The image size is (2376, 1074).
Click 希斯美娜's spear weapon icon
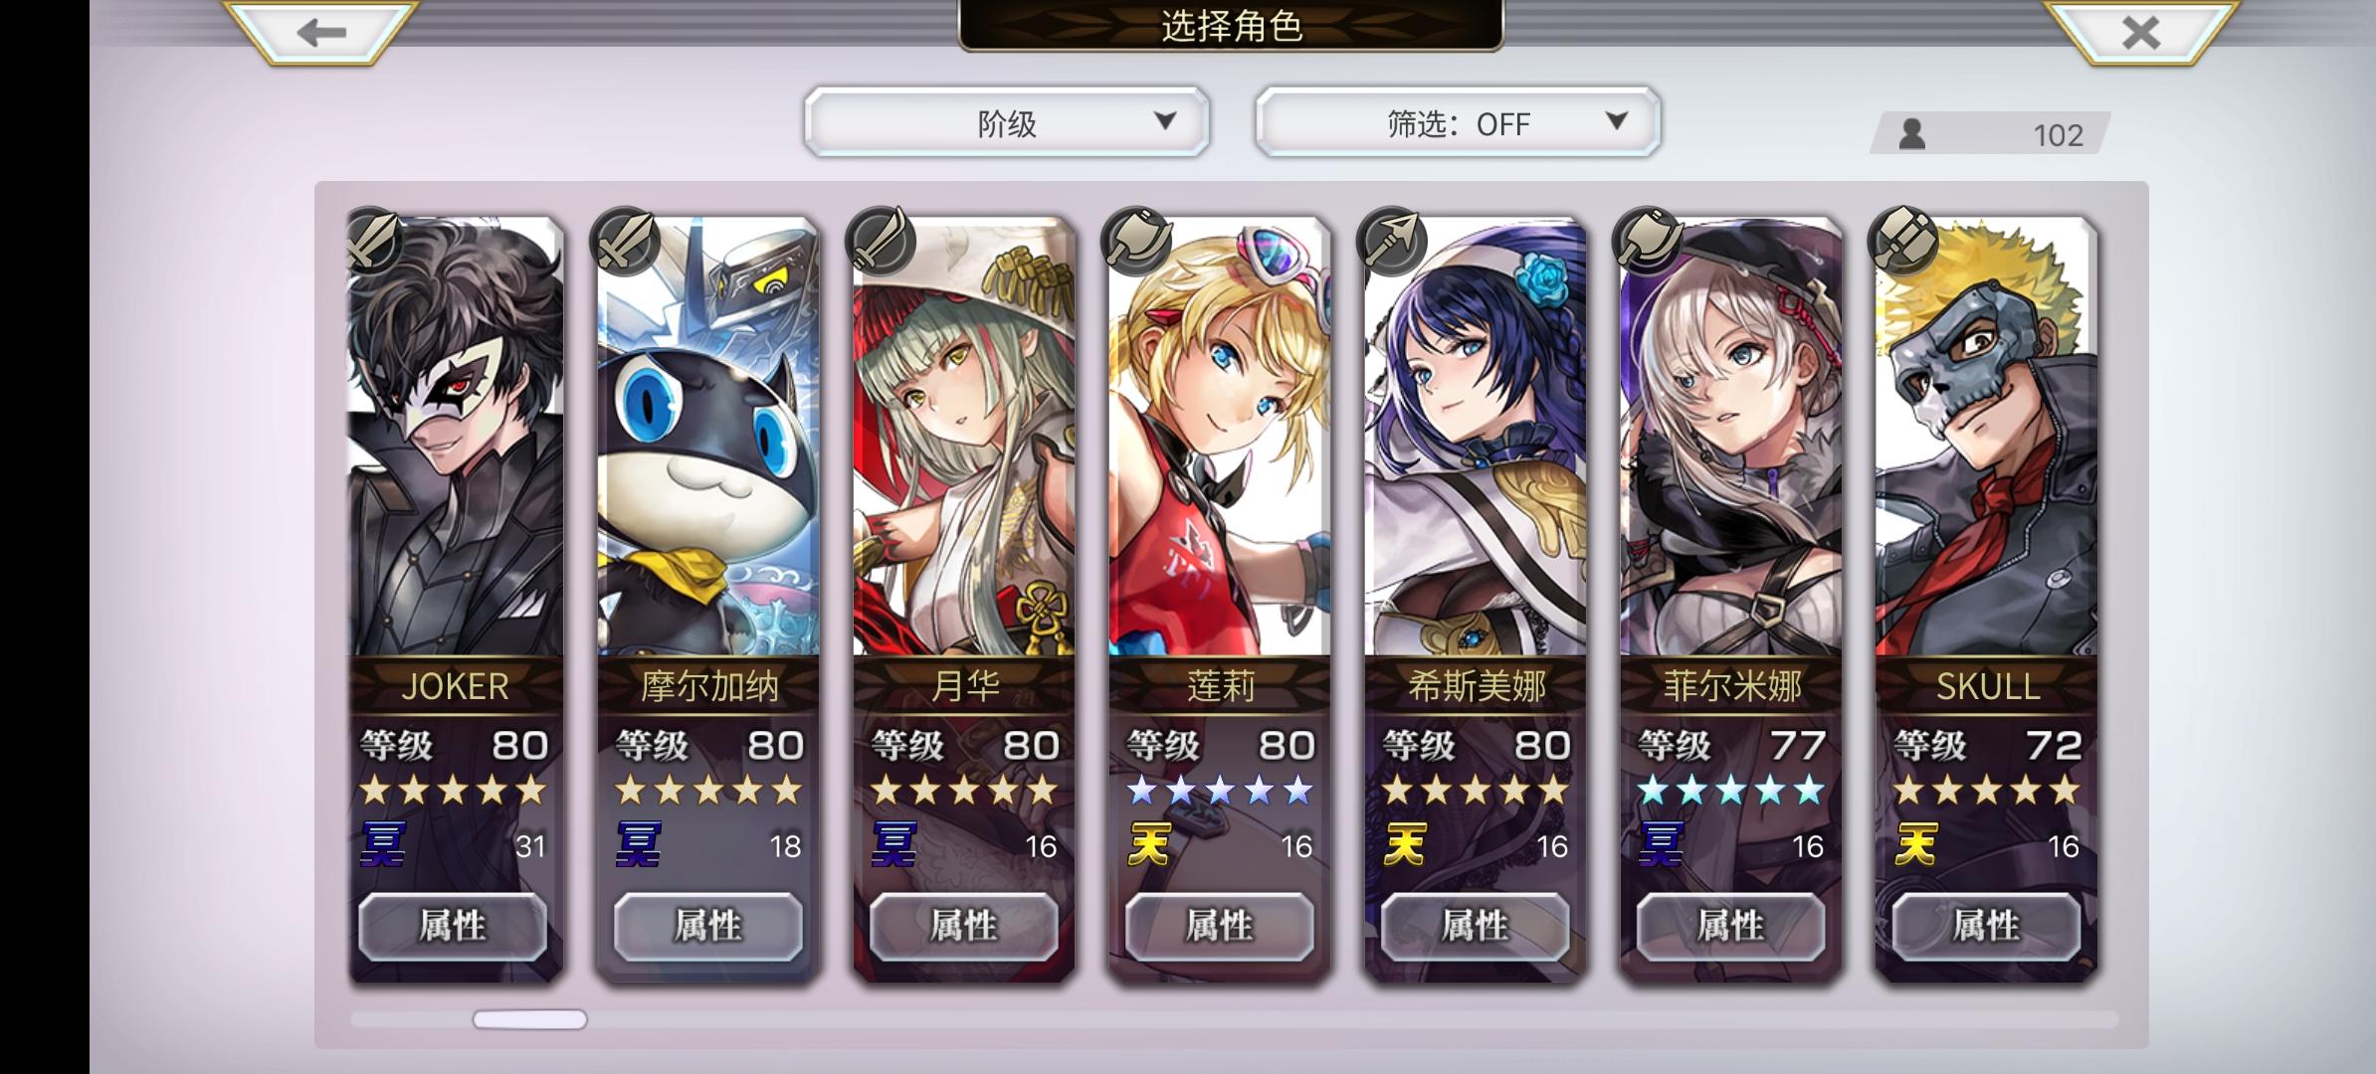pyautogui.click(x=1393, y=242)
